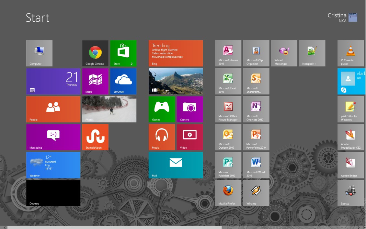Launch Notepad++

[x=312, y=53]
